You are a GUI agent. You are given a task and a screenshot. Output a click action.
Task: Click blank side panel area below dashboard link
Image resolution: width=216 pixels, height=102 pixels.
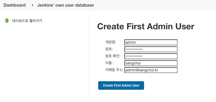click(44, 62)
